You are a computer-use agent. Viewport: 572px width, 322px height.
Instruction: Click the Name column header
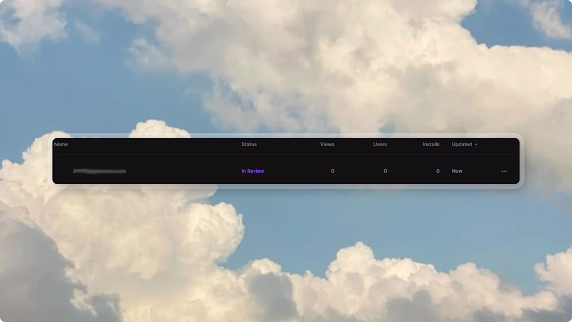pyautogui.click(x=61, y=144)
